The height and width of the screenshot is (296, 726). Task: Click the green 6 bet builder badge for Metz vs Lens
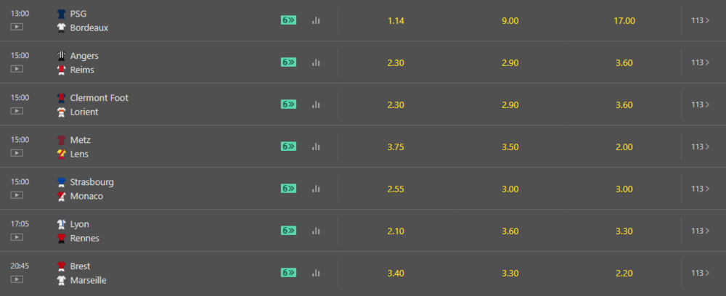click(288, 146)
